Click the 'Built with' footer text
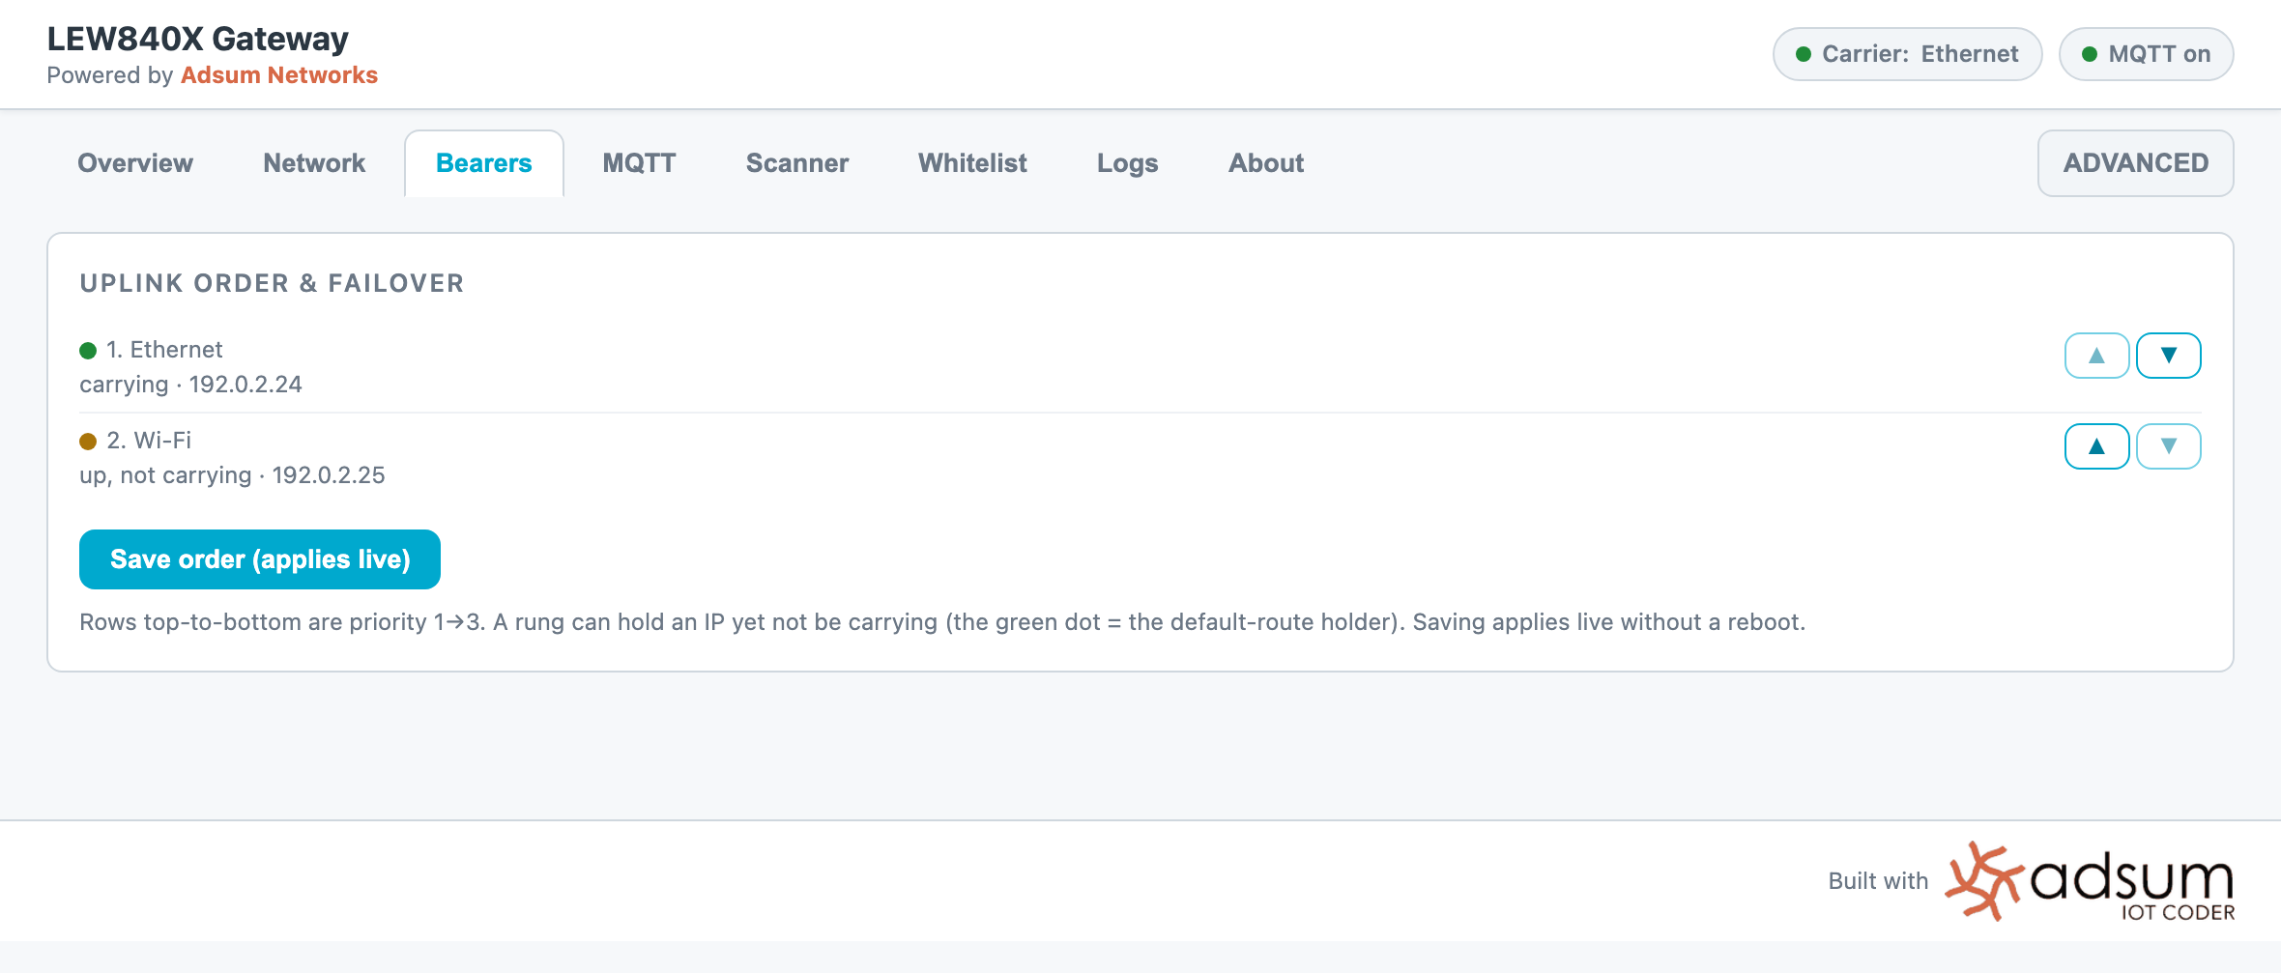 1878,881
